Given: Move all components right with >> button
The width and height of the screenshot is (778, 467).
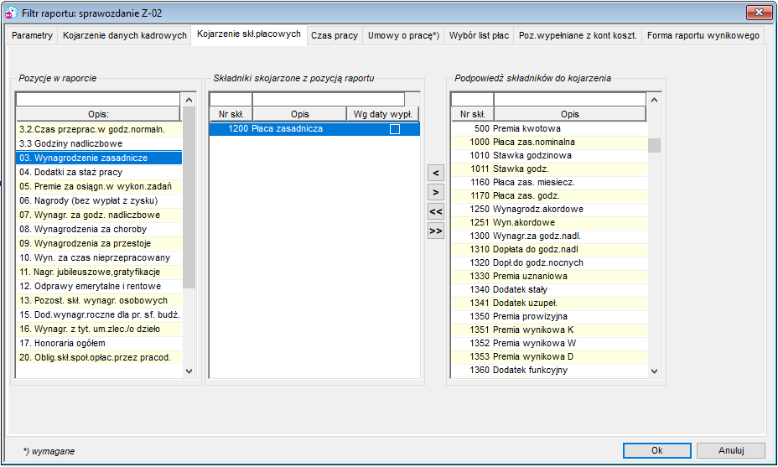Looking at the screenshot, I should [x=436, y=231].
